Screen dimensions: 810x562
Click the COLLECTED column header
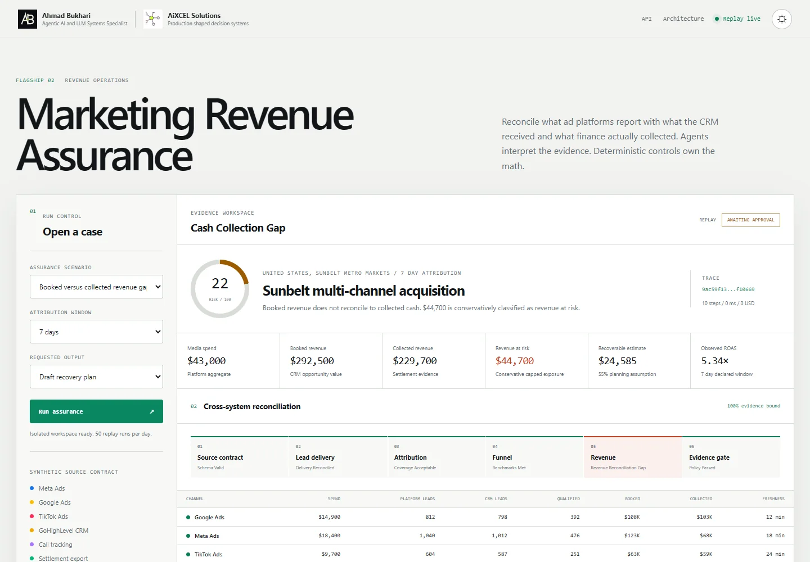701,499
